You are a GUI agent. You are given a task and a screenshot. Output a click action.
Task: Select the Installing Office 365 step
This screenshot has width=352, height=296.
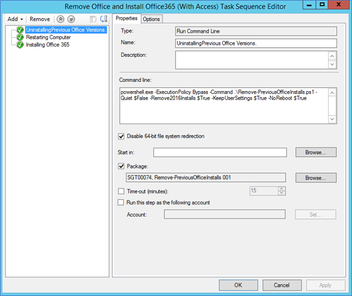coord(48,44)
